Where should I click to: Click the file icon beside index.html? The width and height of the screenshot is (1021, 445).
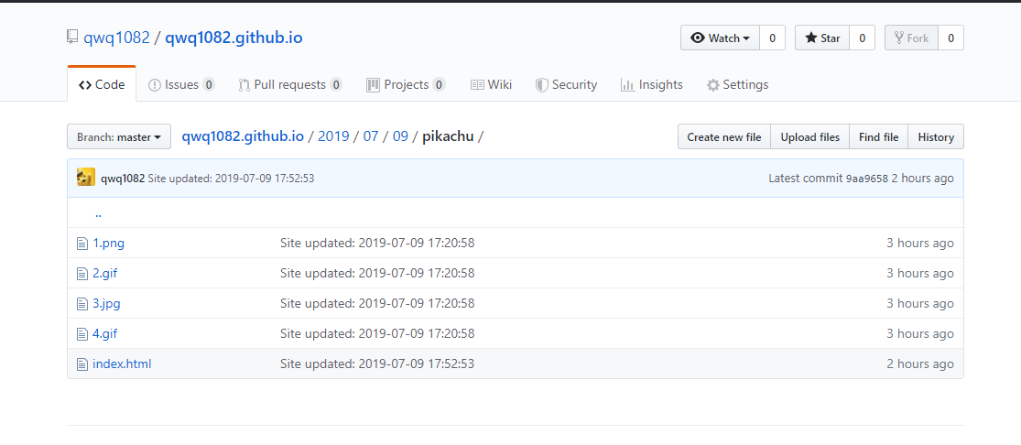[82, 364]
